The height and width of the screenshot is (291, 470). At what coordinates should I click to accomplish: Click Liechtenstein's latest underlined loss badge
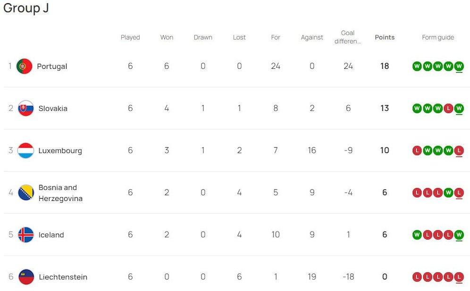(x=459, y=277)
